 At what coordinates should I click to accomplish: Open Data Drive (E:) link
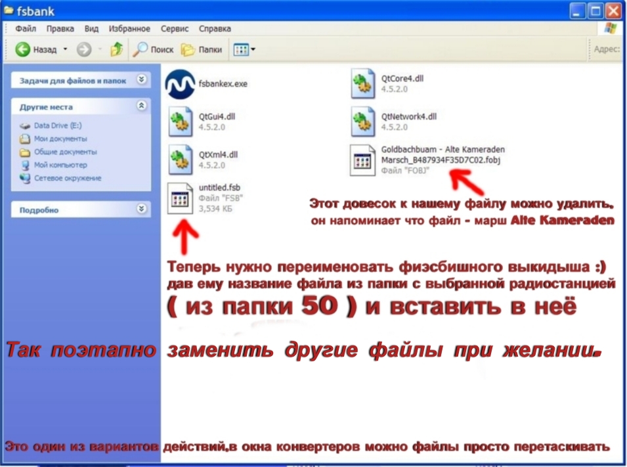[58, 125]
